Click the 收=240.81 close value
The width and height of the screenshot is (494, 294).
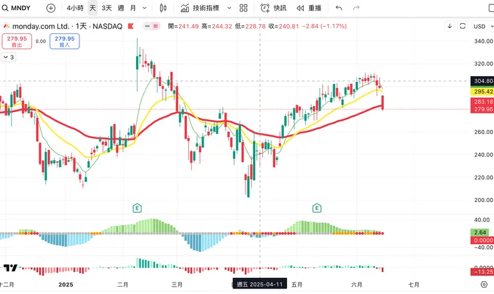coord(284,26)
